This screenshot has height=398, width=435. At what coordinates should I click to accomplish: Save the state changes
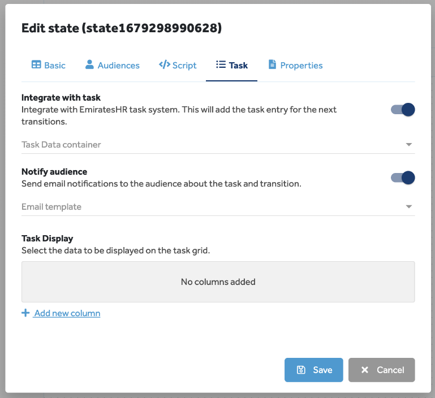pos(314,370)
